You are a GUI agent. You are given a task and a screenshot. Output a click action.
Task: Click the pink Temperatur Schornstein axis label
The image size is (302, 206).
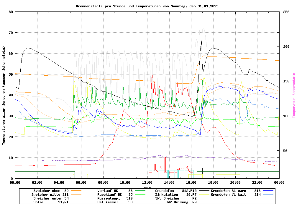[294, 95]
